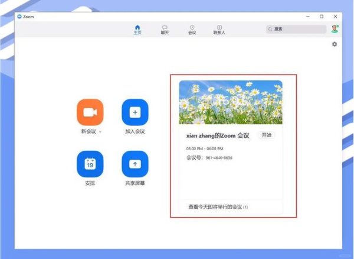354x259 pixels.
Task: Click the 开始 button to start the meeting
Action: coord(267,135)
